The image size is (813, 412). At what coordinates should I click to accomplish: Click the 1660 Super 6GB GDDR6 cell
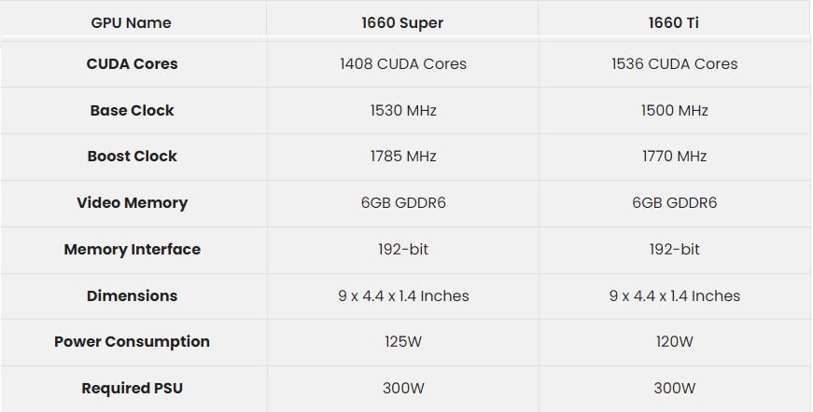(403, 203)
